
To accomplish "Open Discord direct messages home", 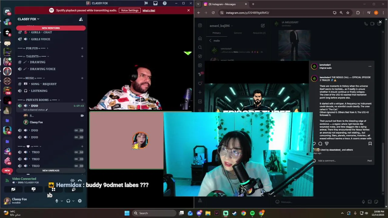I will [x=7, y=12].
